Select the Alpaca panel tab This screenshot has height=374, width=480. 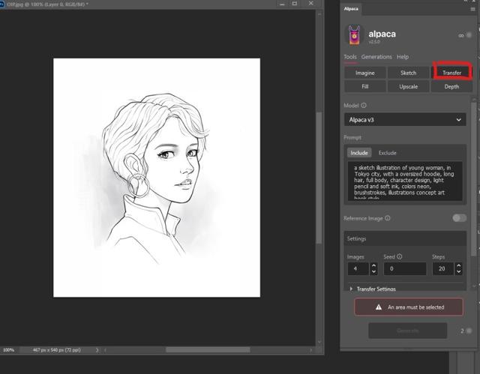click(351, 9)
